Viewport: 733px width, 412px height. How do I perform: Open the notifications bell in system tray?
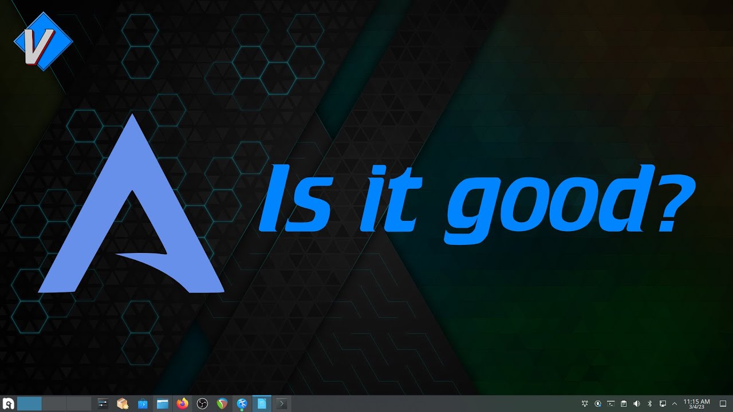pos(585,404)
